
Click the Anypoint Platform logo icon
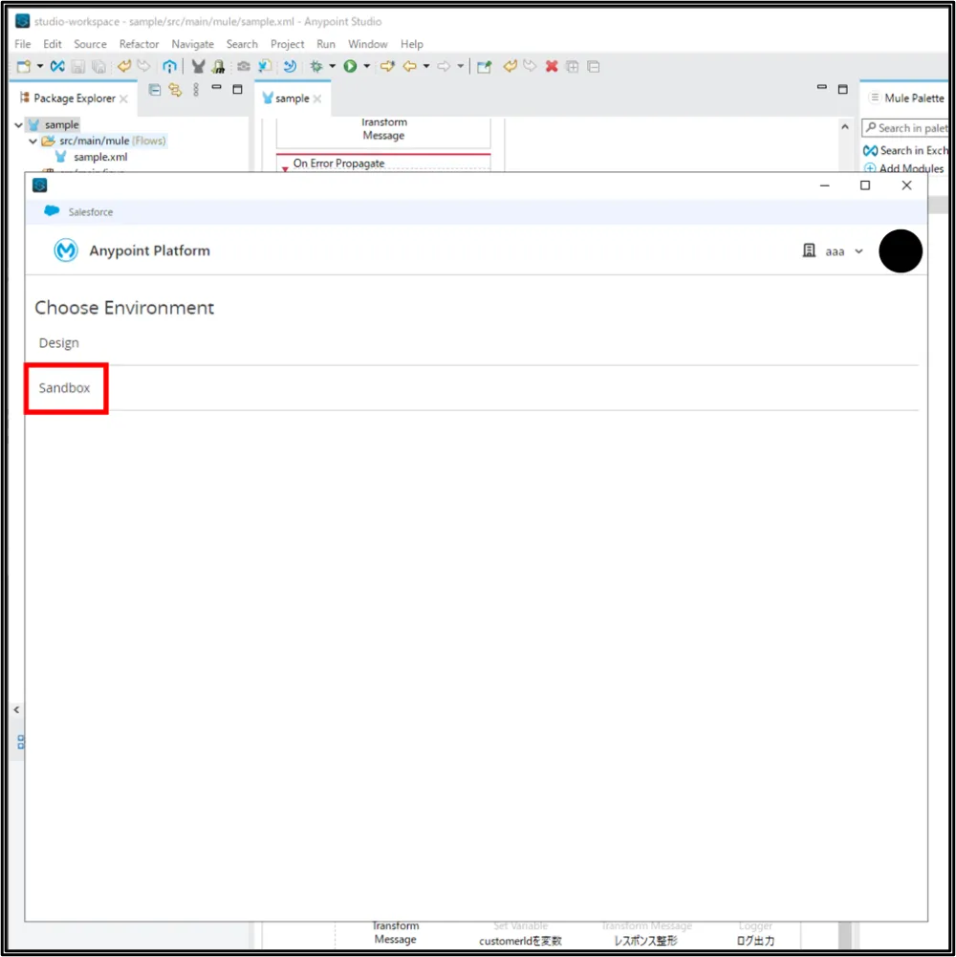(66, 250)
